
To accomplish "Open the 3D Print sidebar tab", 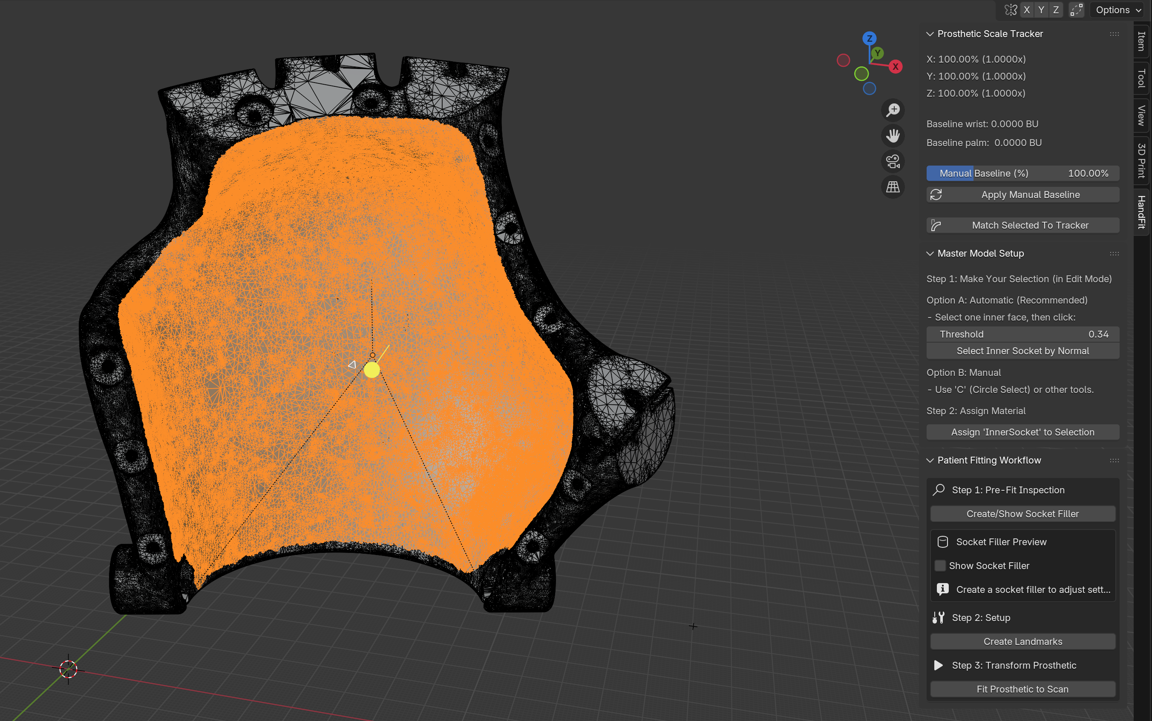I will 1140,161.
